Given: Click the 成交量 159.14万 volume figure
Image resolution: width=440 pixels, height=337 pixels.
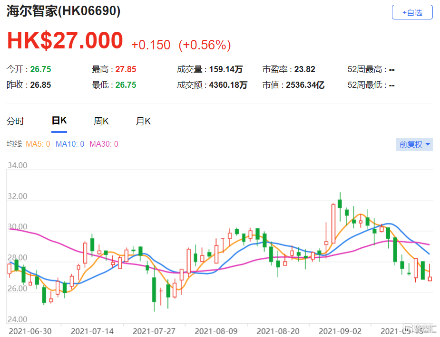Looking at the screenshot, I should tap(226, 70).
